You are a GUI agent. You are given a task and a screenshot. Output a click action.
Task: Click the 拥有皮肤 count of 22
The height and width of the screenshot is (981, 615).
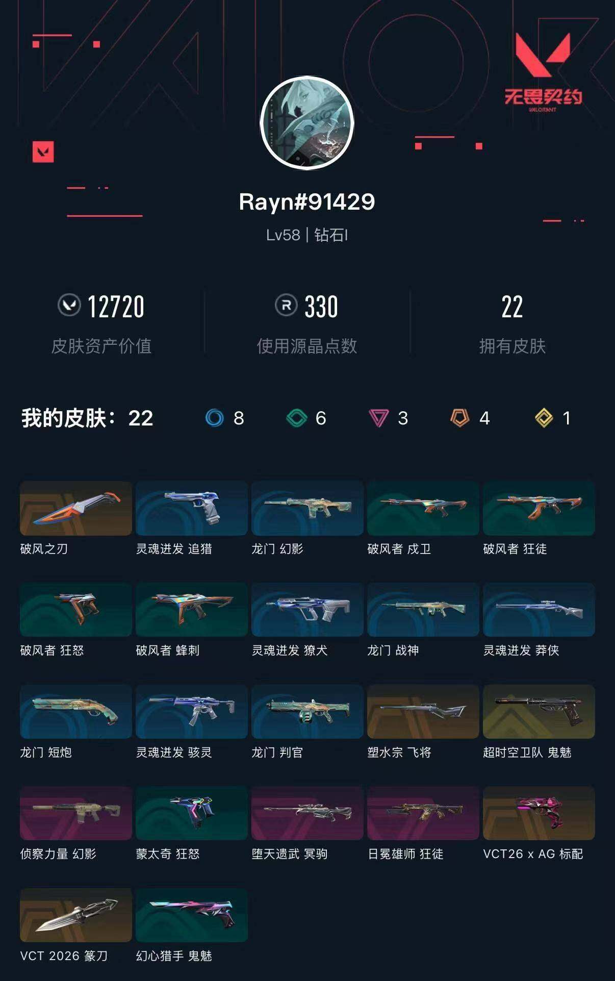click(x=512, y=307)
